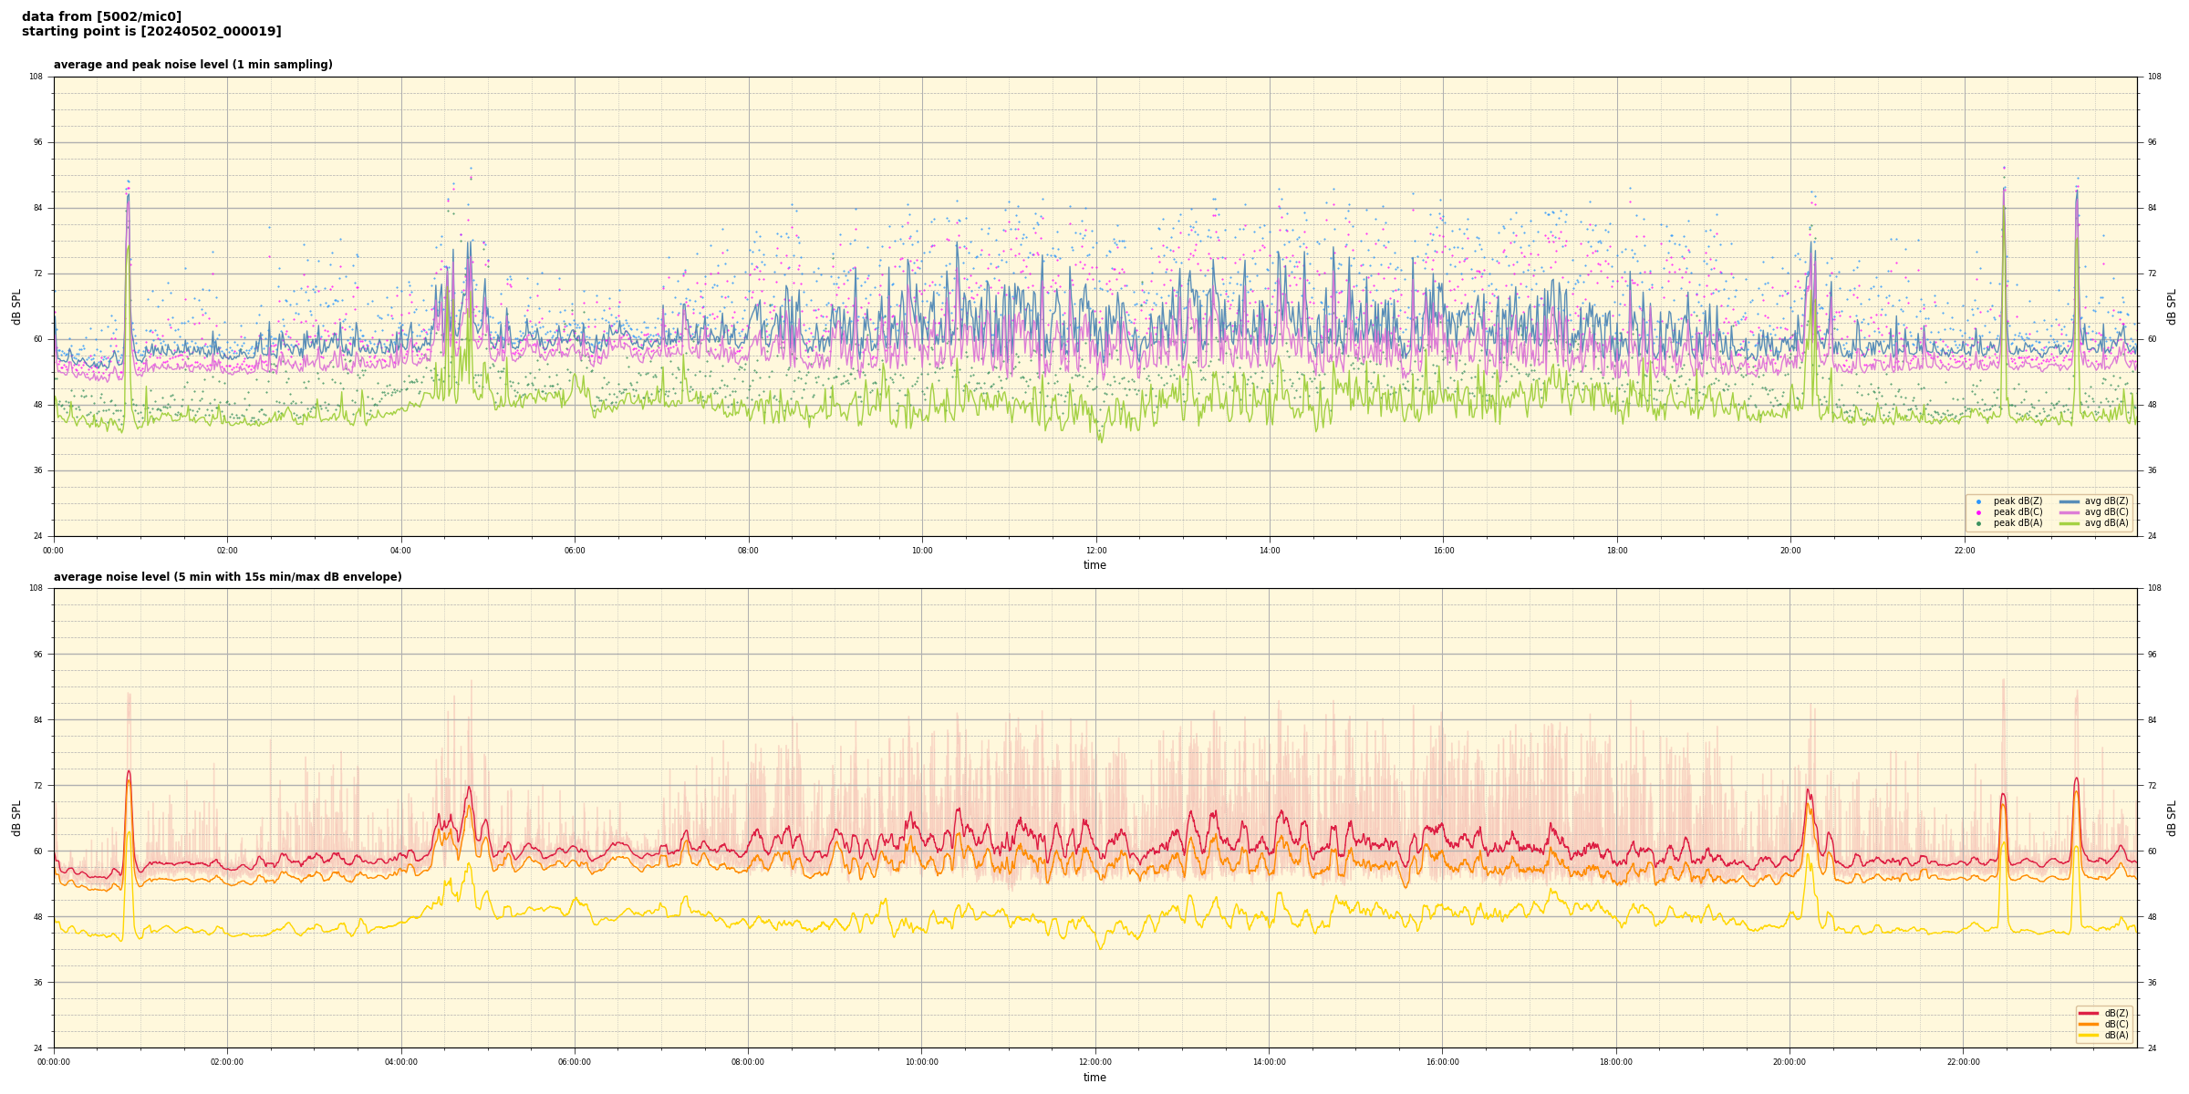Click the 22:00 tick label on top chart

coord(1964,551)
